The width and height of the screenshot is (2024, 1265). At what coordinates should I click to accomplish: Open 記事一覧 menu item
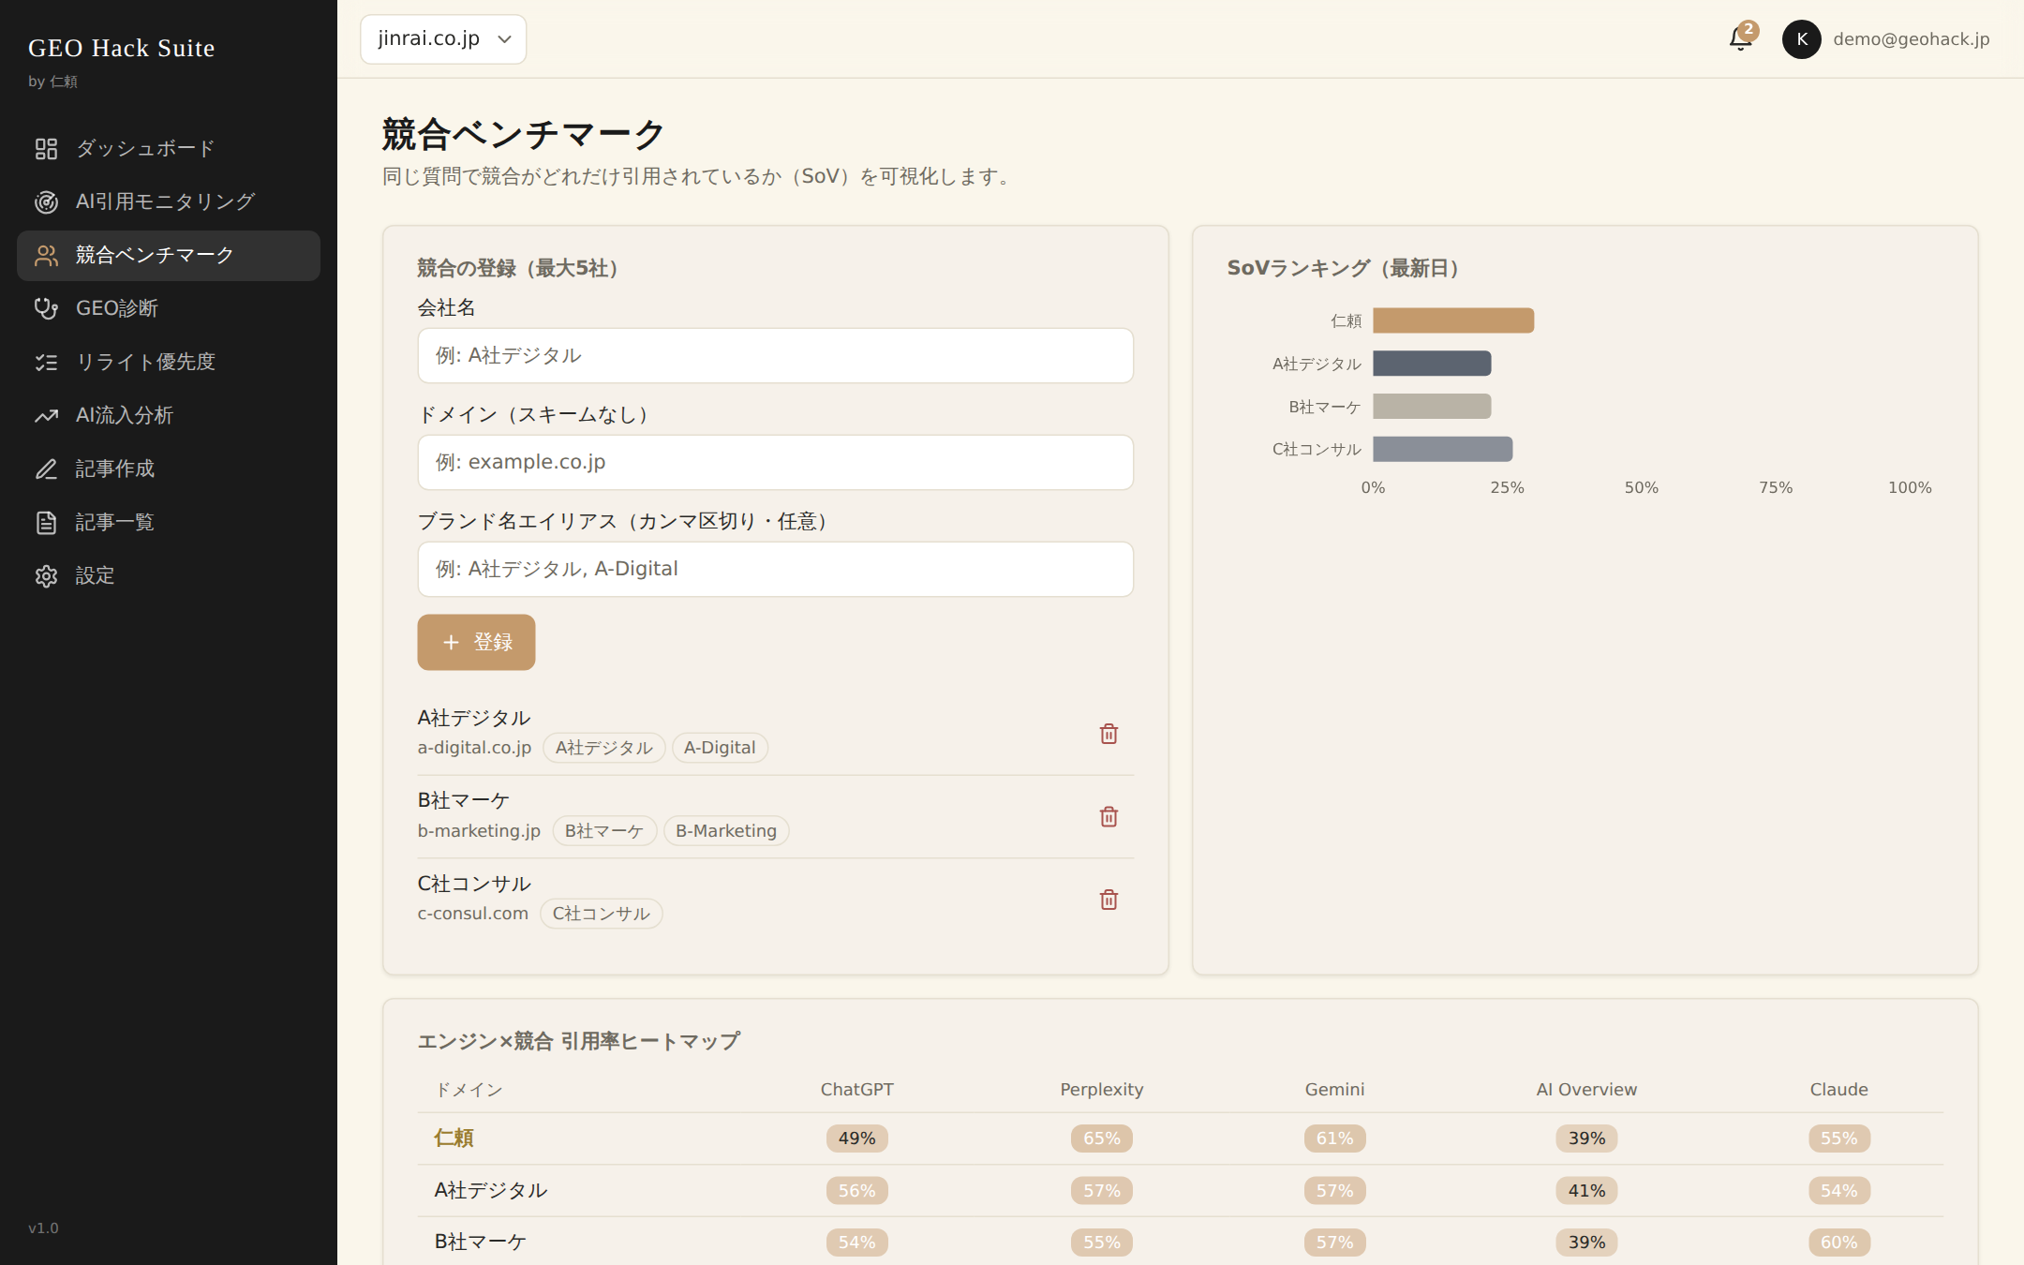pyautogui.click(x=169, y=523)
